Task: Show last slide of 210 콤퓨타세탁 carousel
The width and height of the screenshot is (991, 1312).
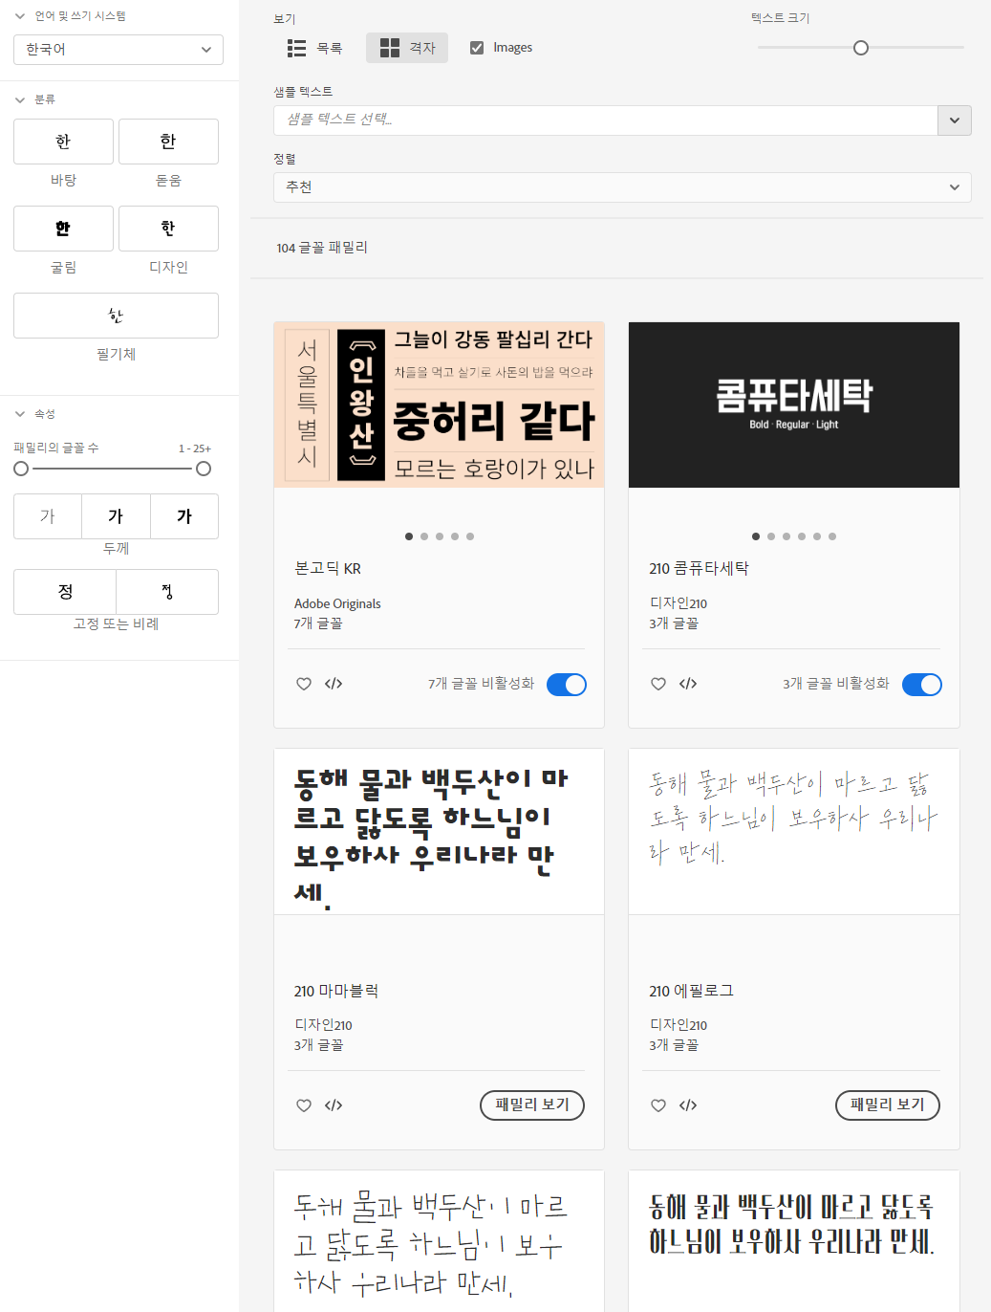Action: [x=832, y=536]
